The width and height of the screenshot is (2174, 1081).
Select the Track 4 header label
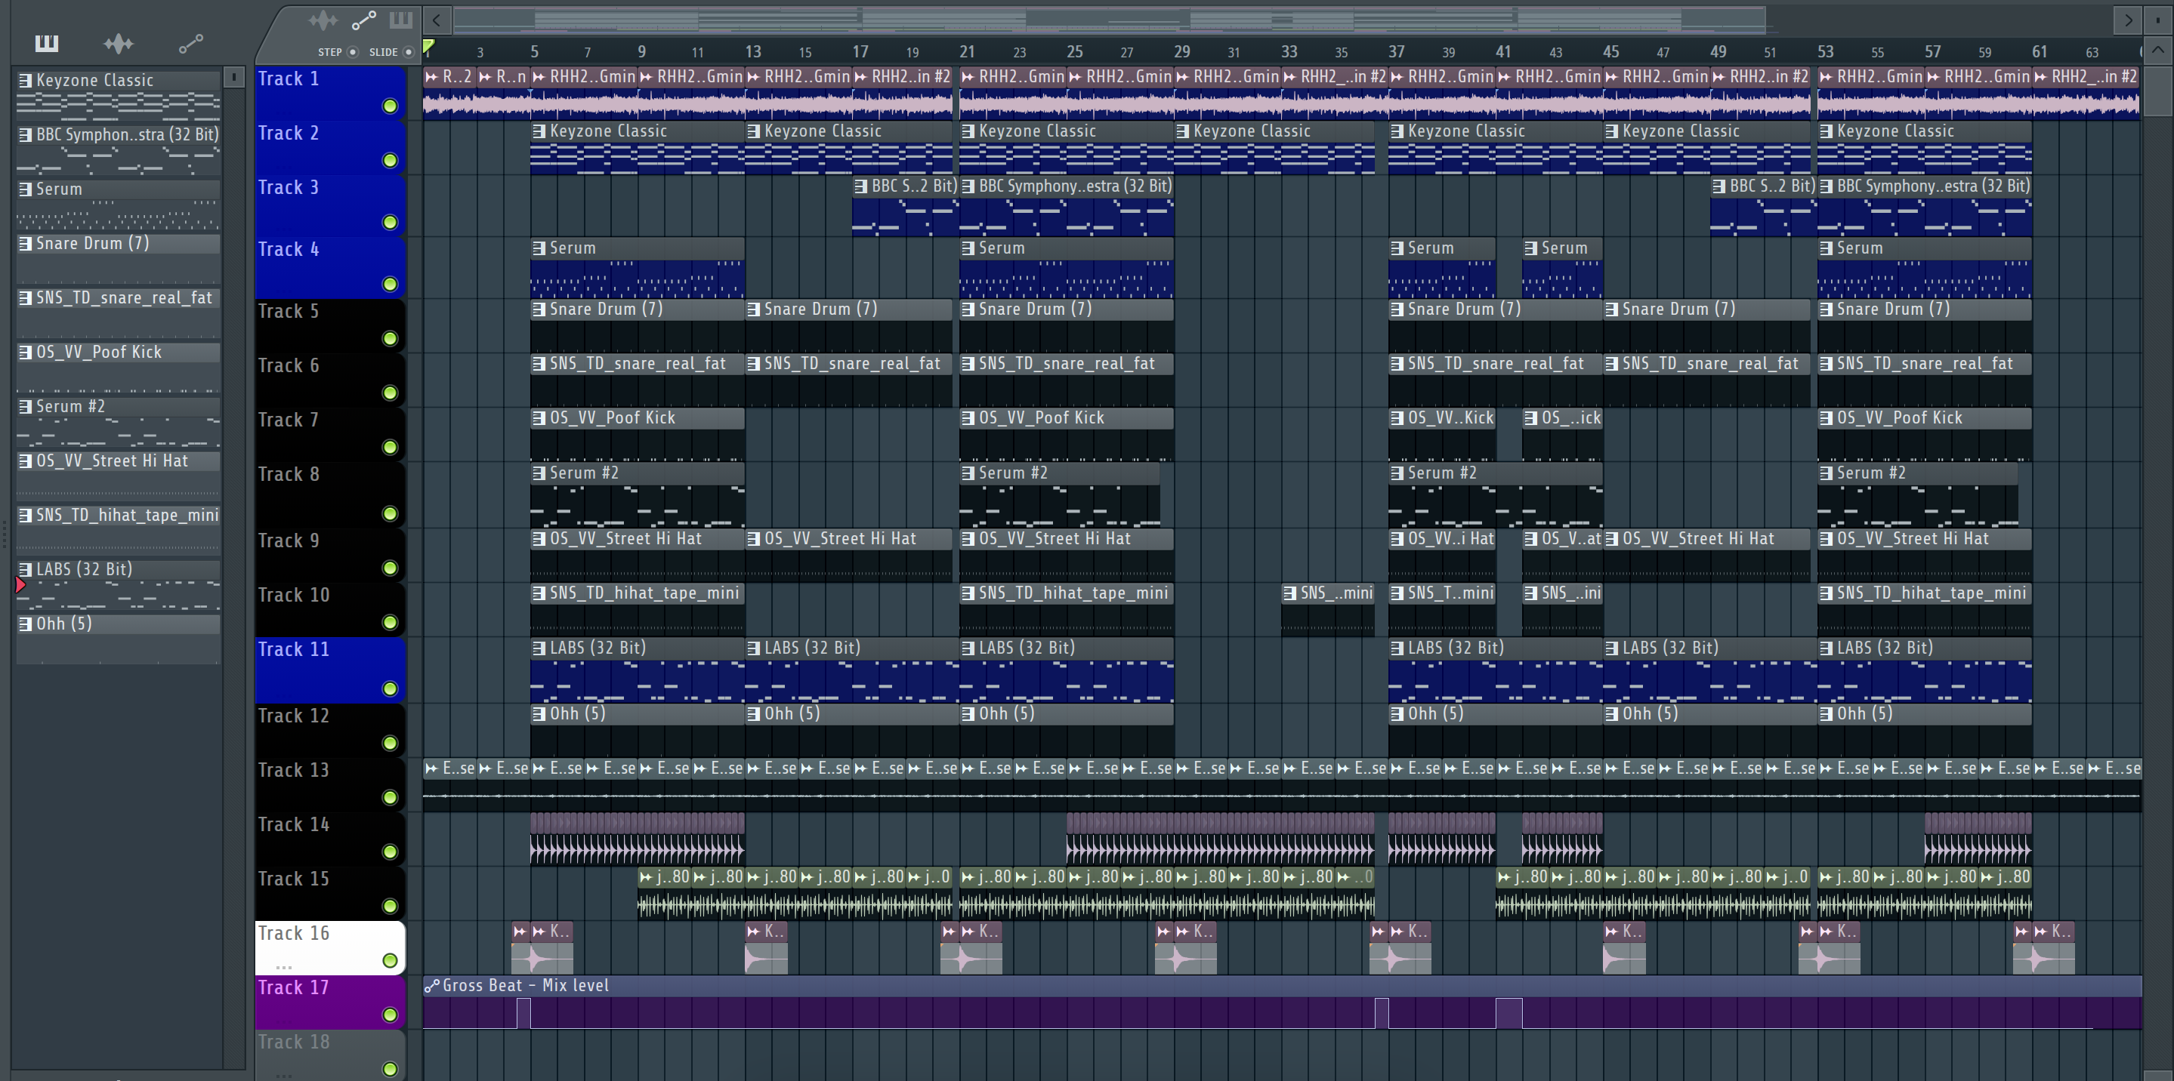[x=289, y=250]
